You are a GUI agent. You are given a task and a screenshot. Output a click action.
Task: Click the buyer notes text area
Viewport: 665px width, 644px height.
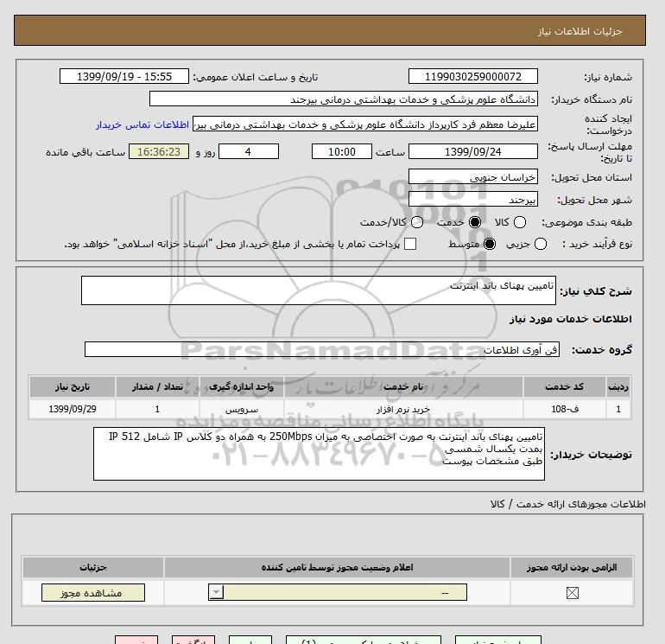coord(319,454)
